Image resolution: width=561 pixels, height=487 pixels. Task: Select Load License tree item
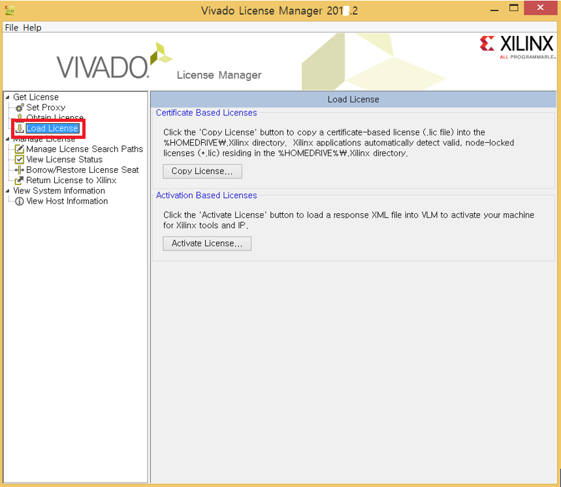tap(52, 128)
